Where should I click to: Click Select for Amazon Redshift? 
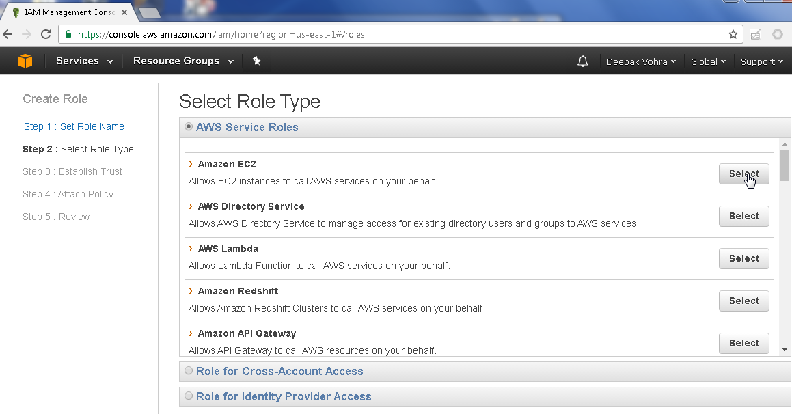(x=744, y=301)
